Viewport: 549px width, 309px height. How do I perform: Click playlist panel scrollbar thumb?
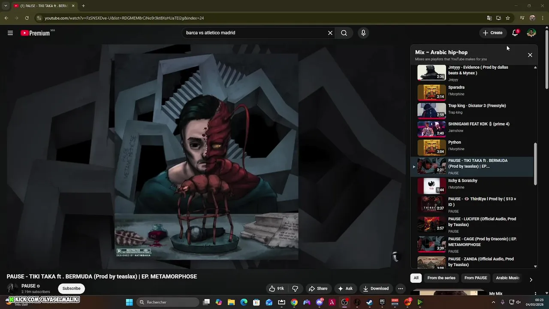pos(535,164)
